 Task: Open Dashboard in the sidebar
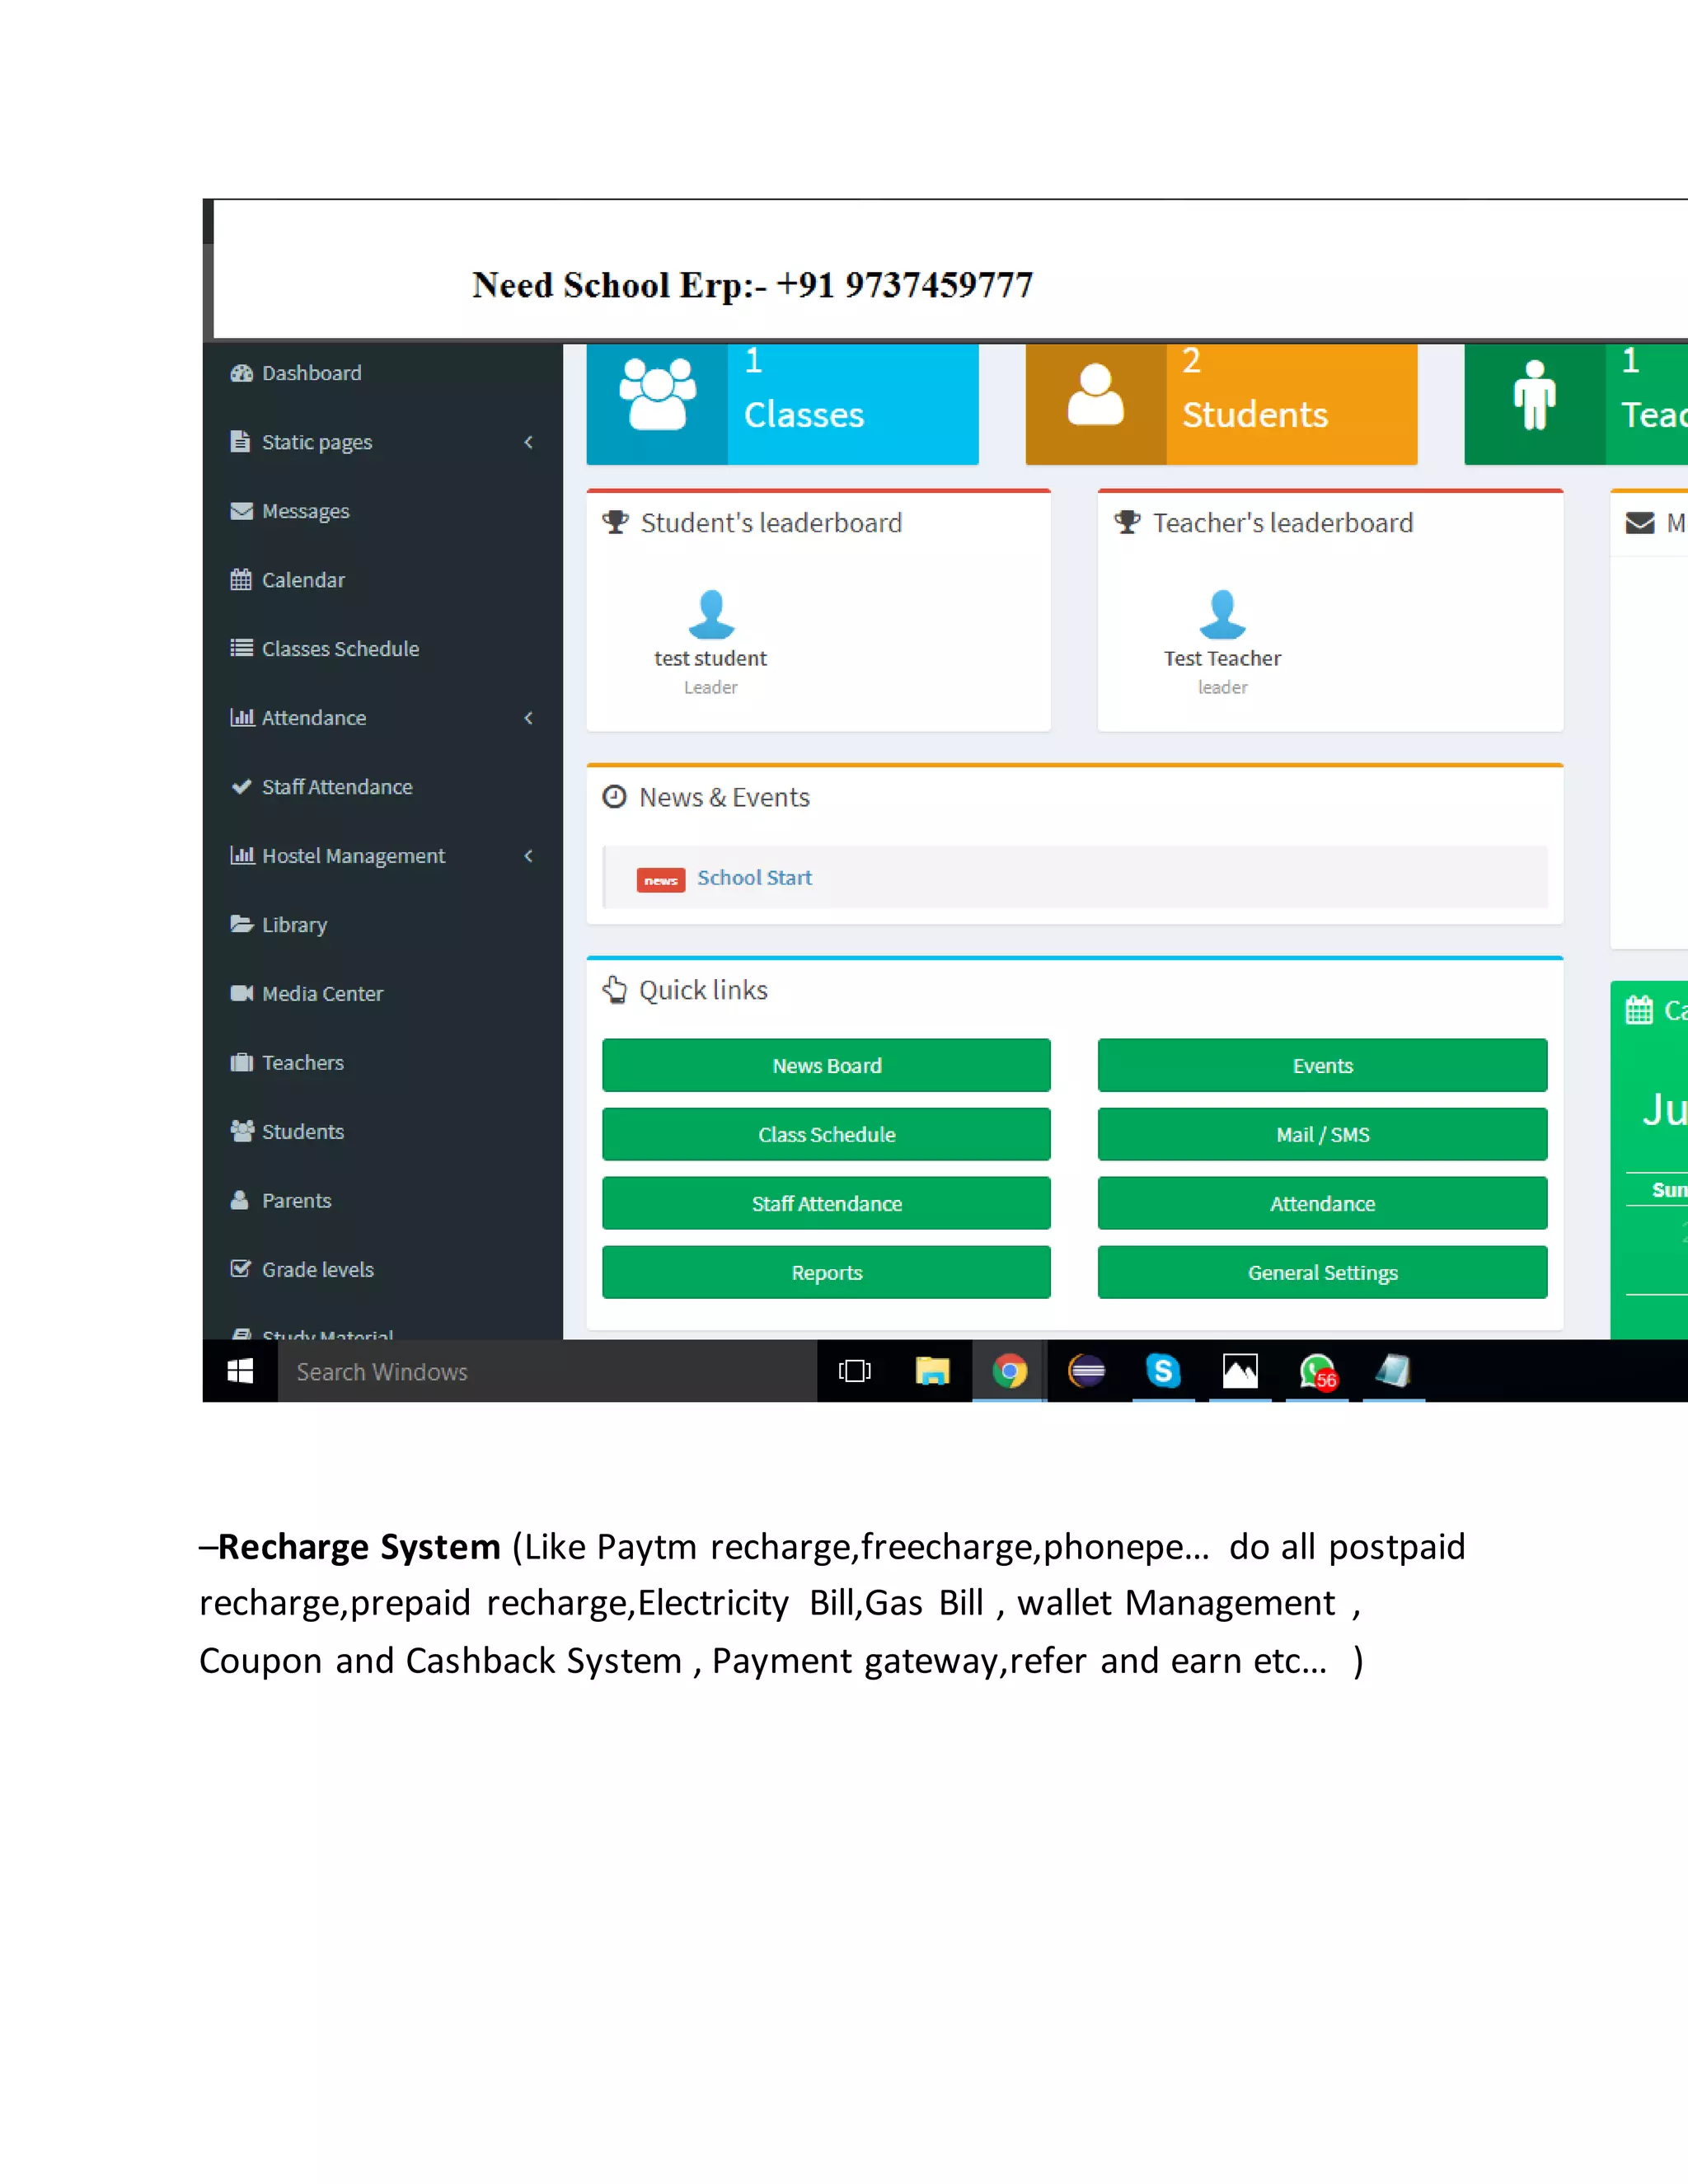coord(311,373)
